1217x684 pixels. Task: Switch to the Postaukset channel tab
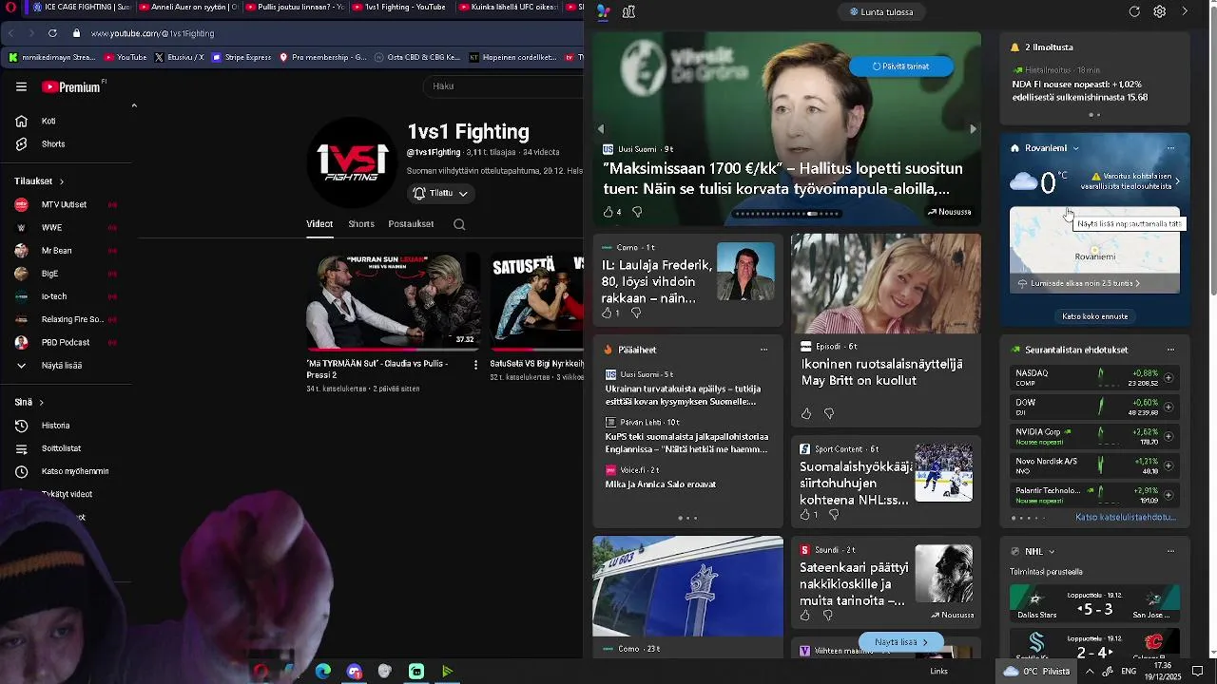tap(411, 224)
